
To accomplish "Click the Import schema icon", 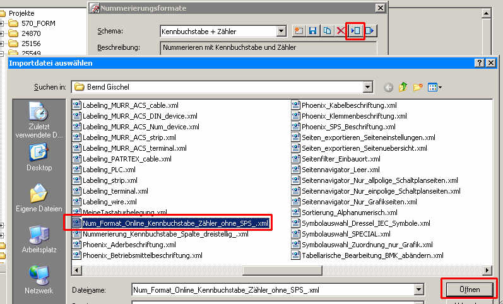I will coord(355,31).
